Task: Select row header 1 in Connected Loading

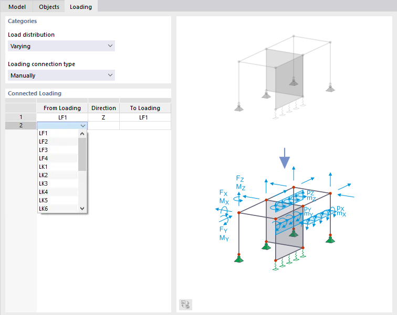Action: (21, 117)
